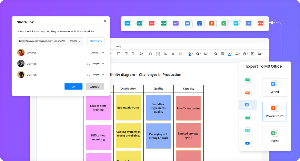Choose the Connector line tool
The height and width of the screenshot is (161, 300).
[134, 54]
